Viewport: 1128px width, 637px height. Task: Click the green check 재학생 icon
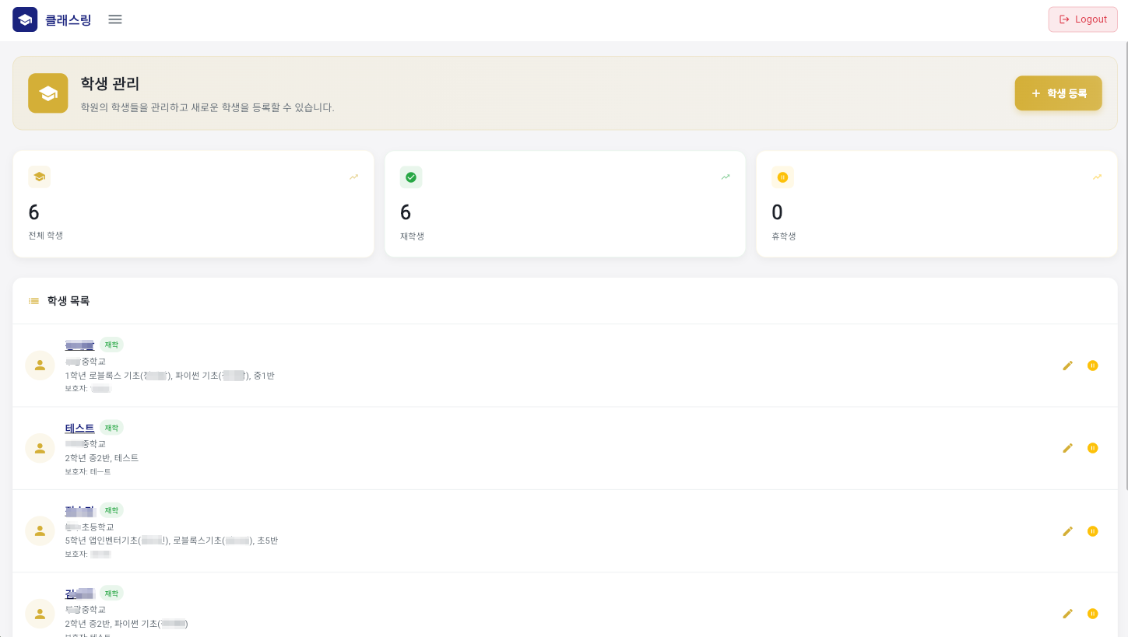click(x=411, y=177)
